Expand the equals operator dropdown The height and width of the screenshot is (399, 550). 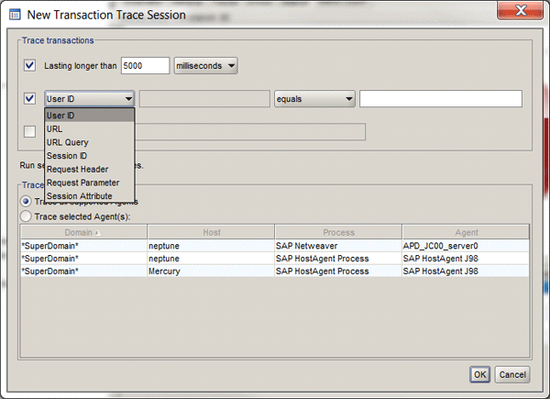point(313,99)
